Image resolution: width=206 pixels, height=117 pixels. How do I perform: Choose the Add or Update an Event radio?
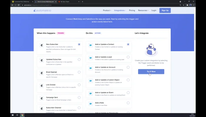pyautogui.click(x=128, y=93)
